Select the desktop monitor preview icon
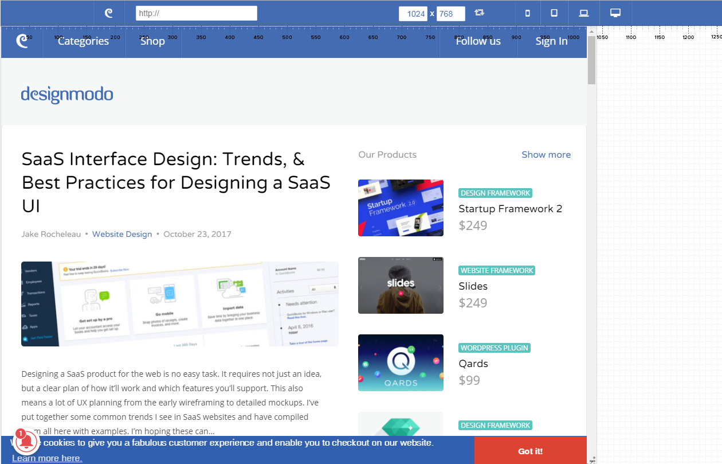This screenshot has height=464, width=722. [x=615, y=13]
